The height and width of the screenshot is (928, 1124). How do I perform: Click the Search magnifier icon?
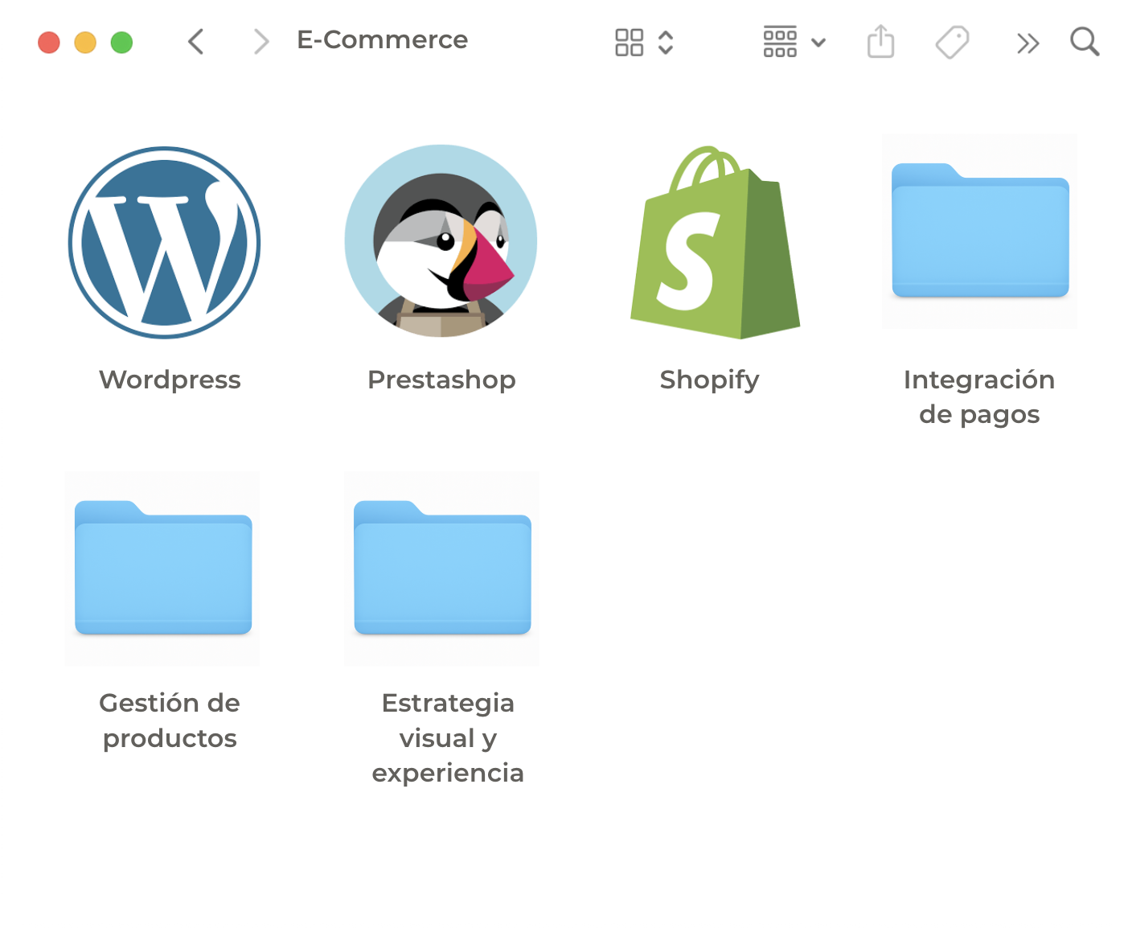[x=1084, y=42]
